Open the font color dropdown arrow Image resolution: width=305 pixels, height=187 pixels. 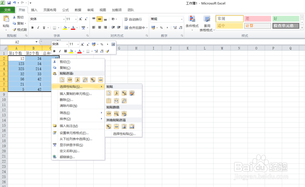pyautogui.click(x=77, y=27)
